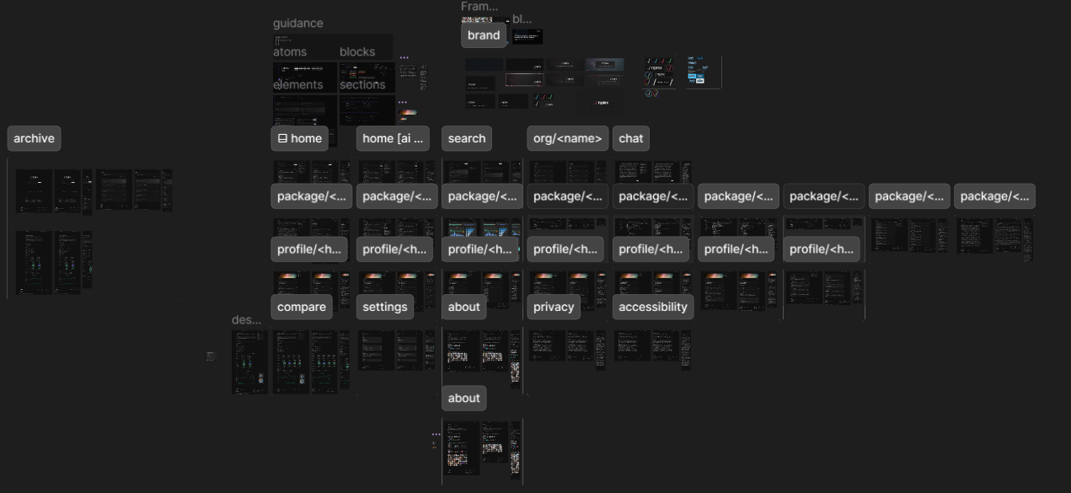Click the purple ellipsis marker next to blocks
The width and height of the screenshot is (1071, 493).
click(x=404, y=58)
